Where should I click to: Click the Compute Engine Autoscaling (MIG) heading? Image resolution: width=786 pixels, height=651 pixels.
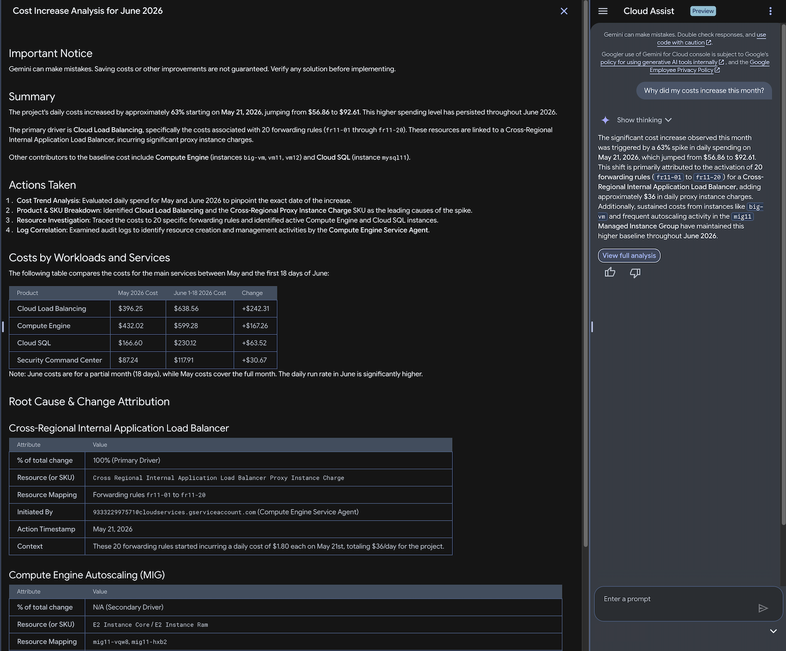87,574
